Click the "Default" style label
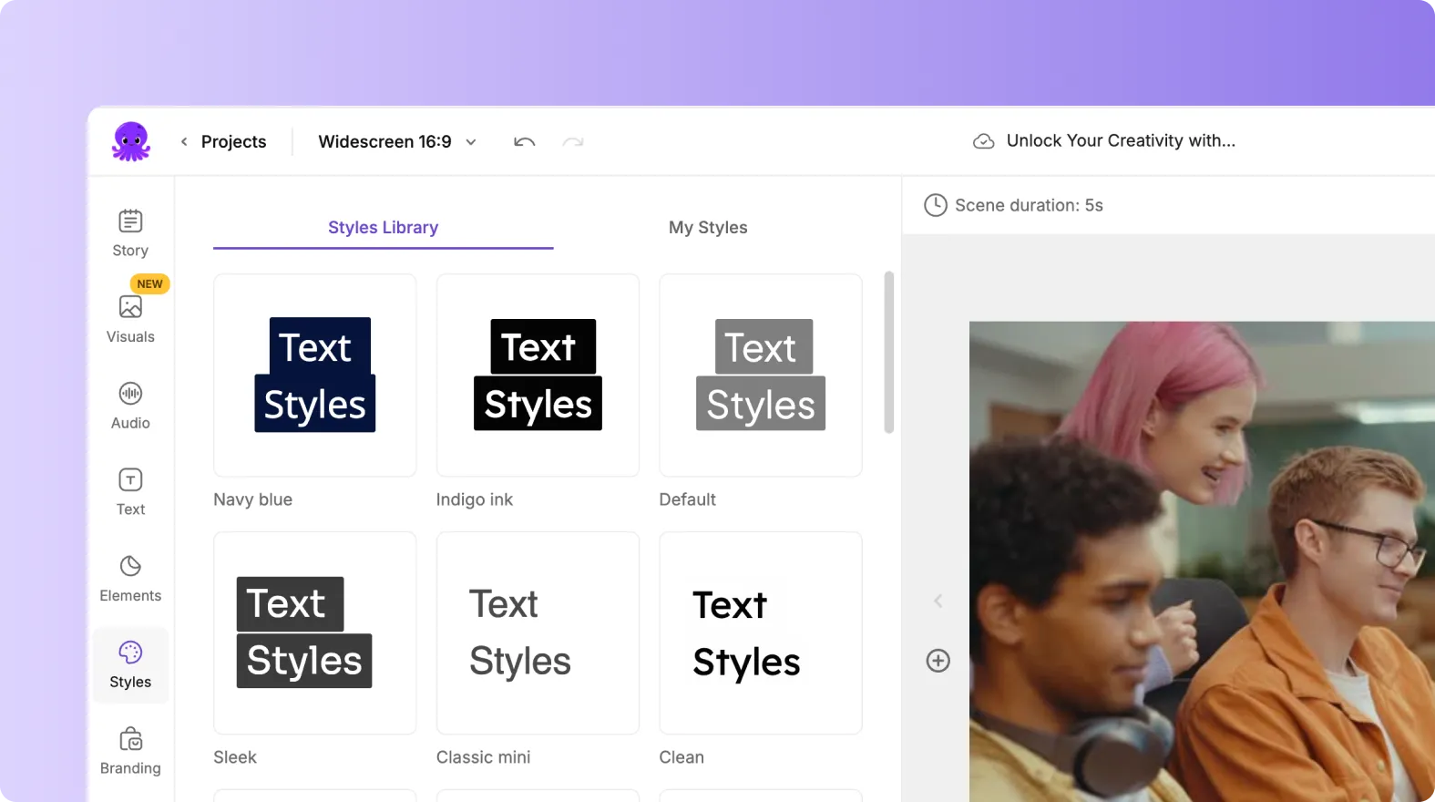This screenshot has width=1435, height=802. click(688, 499)
